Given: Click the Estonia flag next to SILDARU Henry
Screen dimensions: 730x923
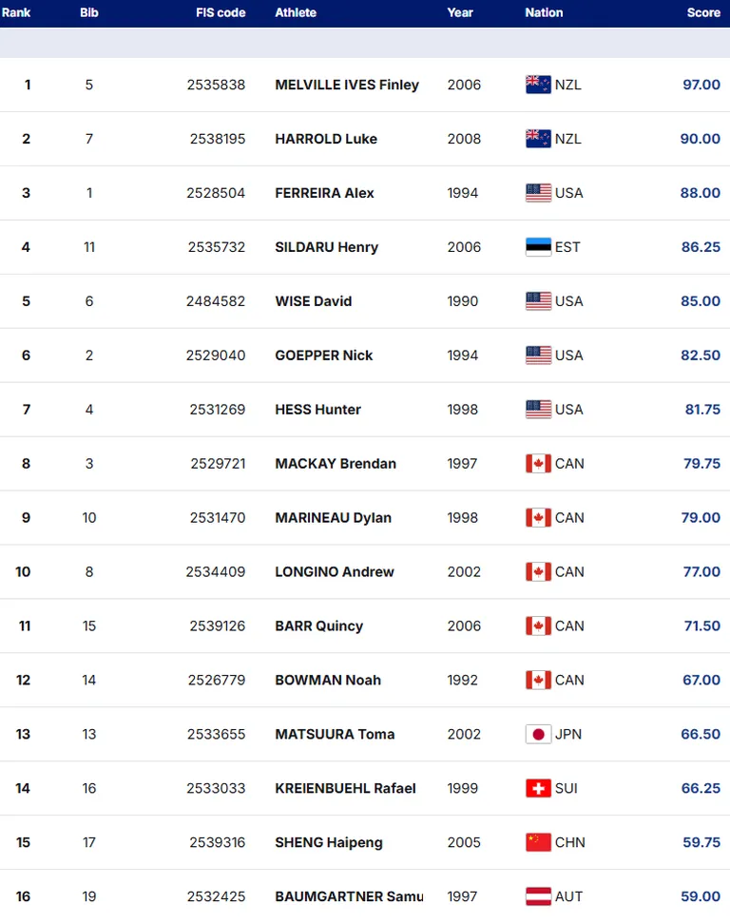Looking at the screenshot, I should (x=538, y=247).
